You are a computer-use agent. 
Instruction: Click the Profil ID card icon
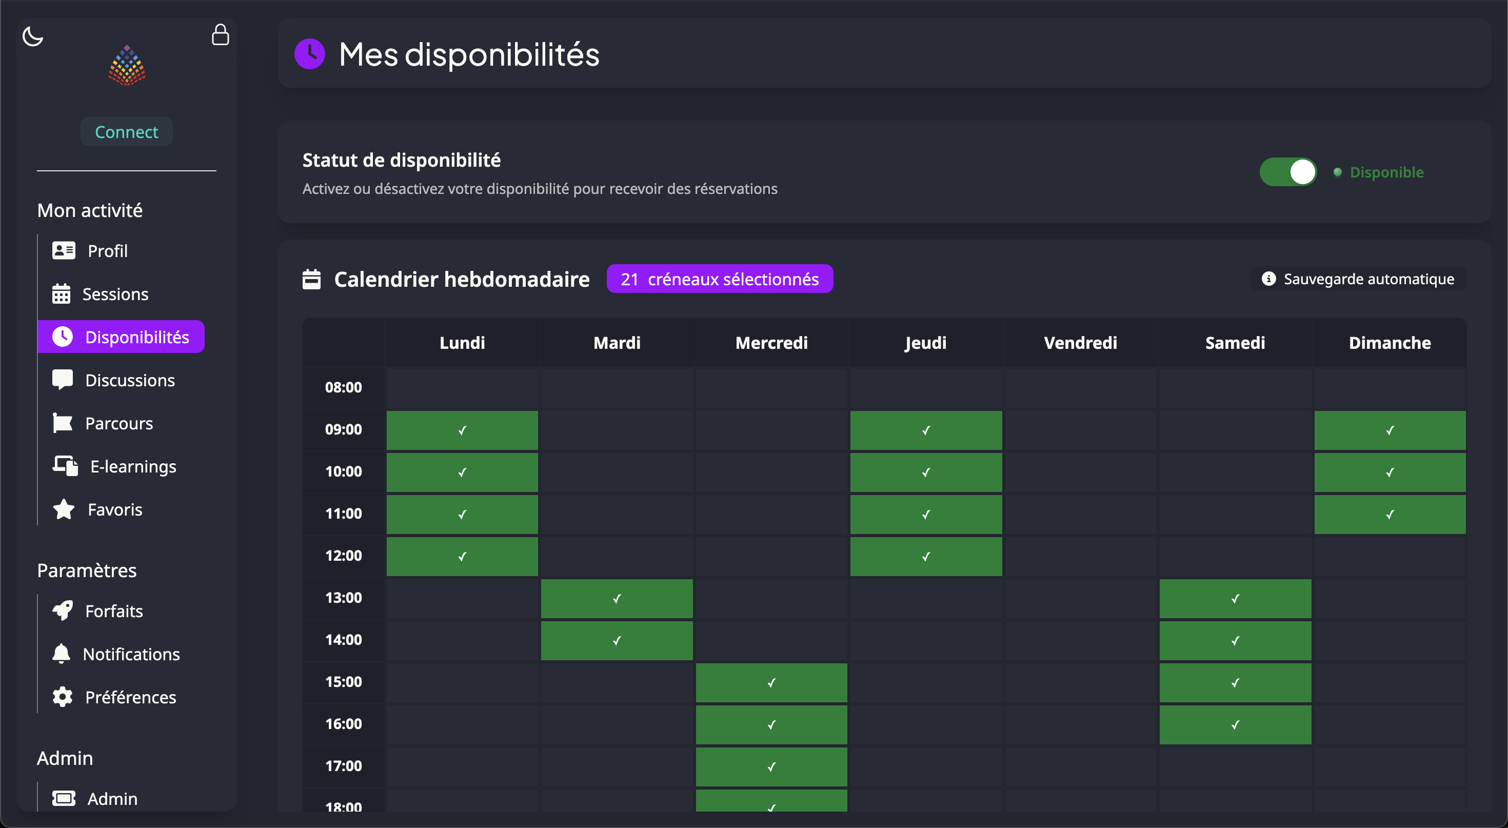pos(63,251)
